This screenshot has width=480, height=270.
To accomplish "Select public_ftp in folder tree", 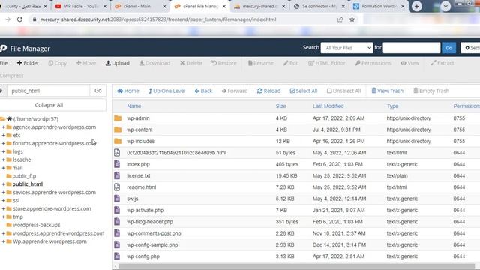I will pos(24,176).
